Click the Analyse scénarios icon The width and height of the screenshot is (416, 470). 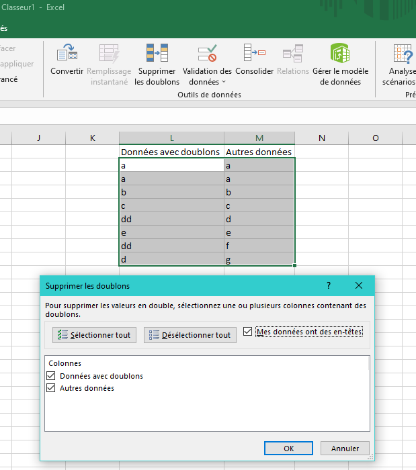tap(403, 53)
